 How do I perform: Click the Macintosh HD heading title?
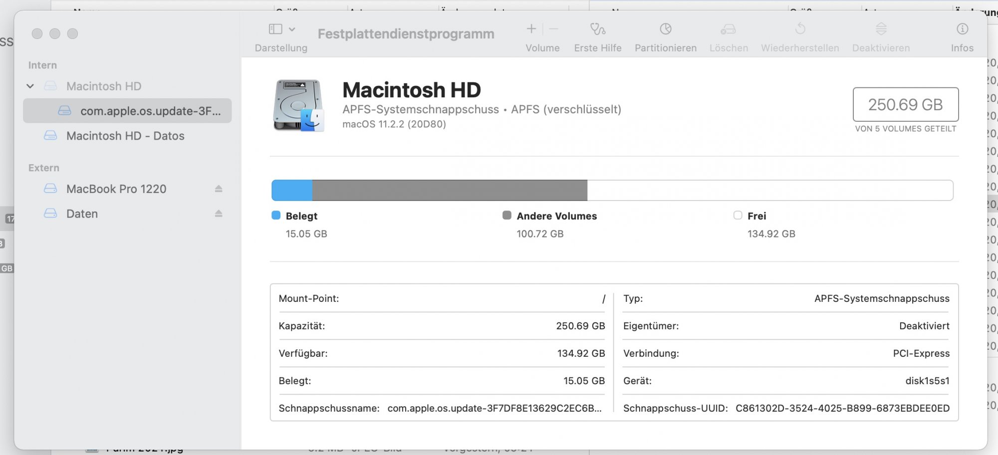[412, 90]
